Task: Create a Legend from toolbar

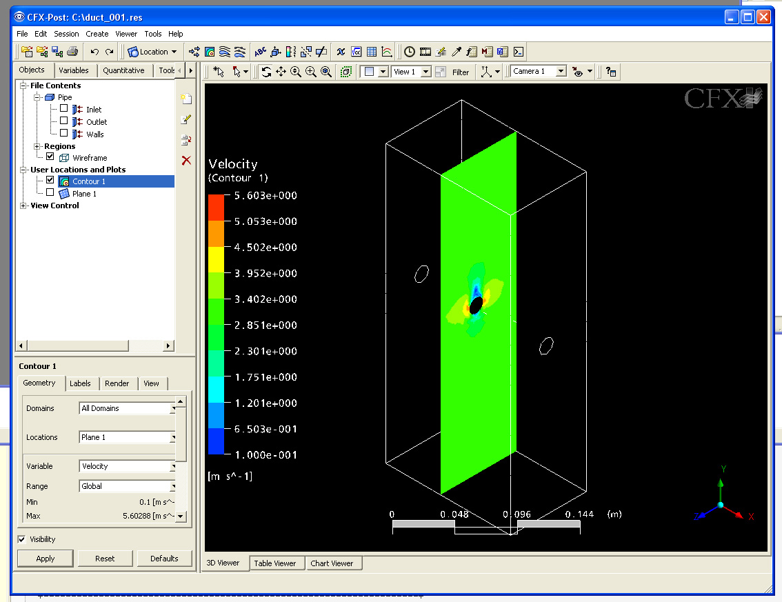Action: coord(291,51)
